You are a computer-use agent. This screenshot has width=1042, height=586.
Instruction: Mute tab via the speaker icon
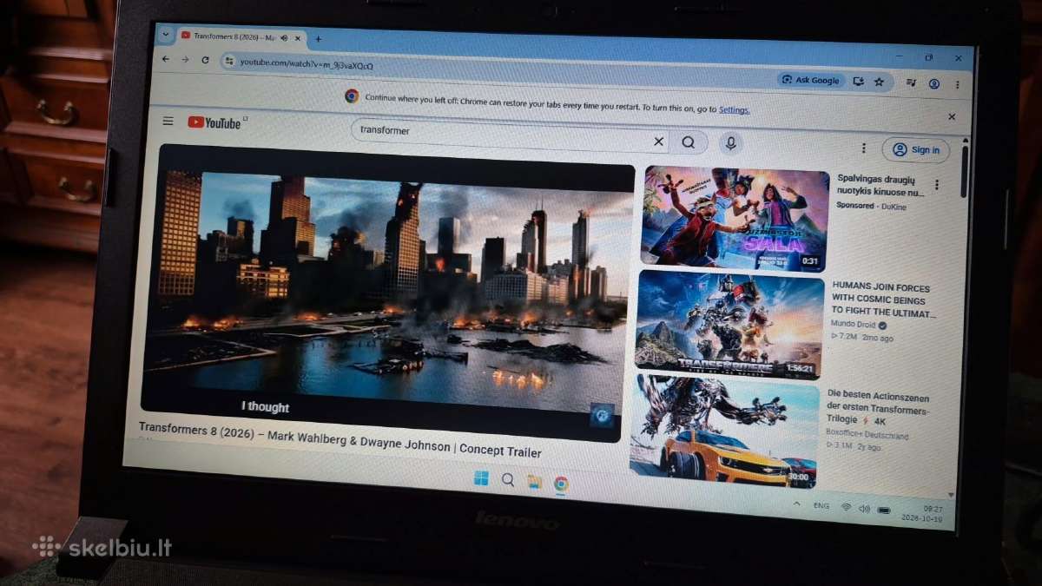(284, 38)
